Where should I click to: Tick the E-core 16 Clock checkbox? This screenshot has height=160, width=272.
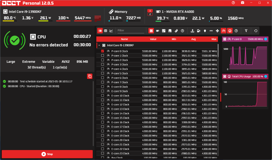103,122
